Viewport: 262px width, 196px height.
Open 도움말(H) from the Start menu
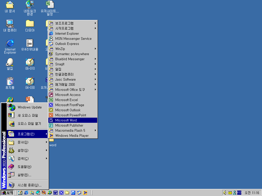click(28, 167)
